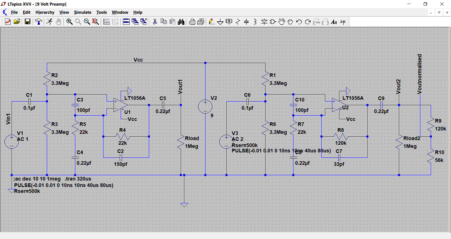Click R2's 3.3Meg value text
Viewport: 451px width, 239px height.
click(60, 83)
